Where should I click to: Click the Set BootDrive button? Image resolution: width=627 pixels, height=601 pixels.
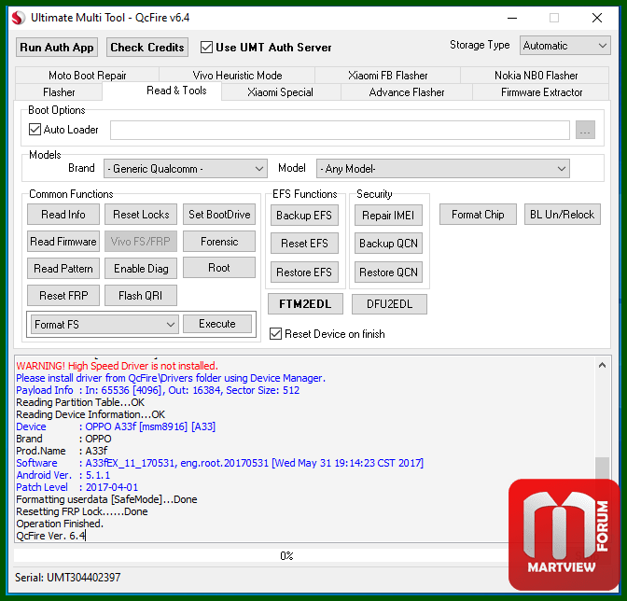coord(219,215)
